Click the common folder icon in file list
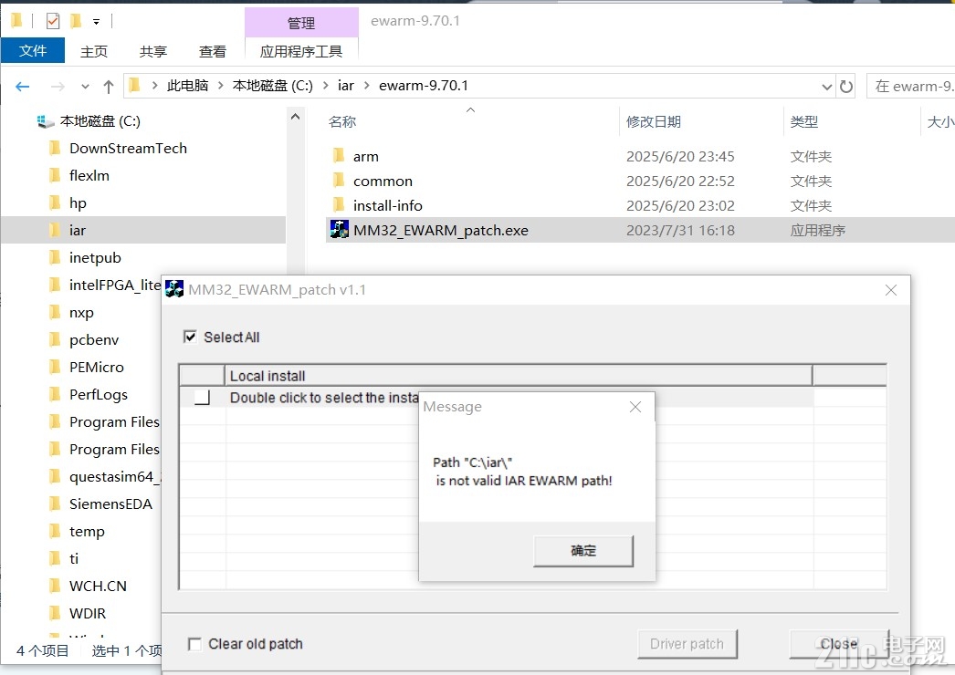Image resolution: width=955 pixels, height=675 pixels. click(x=340, y=181)
